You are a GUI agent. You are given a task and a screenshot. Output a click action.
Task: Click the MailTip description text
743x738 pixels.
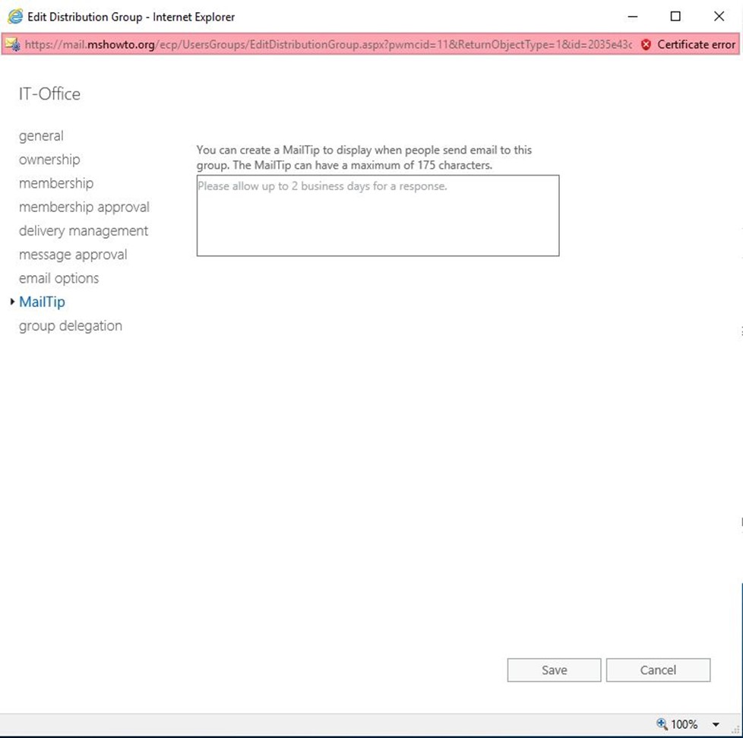pos(364,157)
